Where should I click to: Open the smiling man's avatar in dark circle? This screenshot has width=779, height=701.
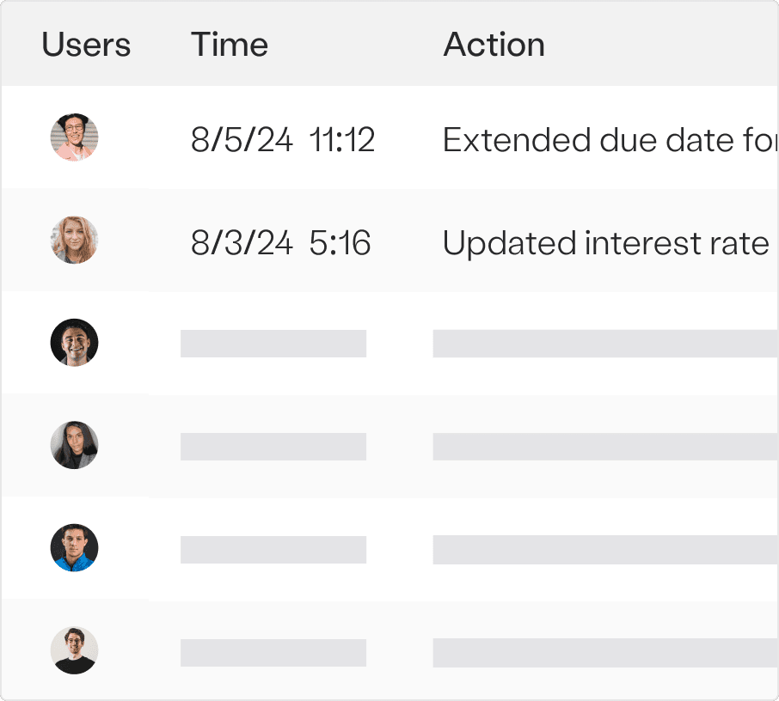(x=75, y=343)
